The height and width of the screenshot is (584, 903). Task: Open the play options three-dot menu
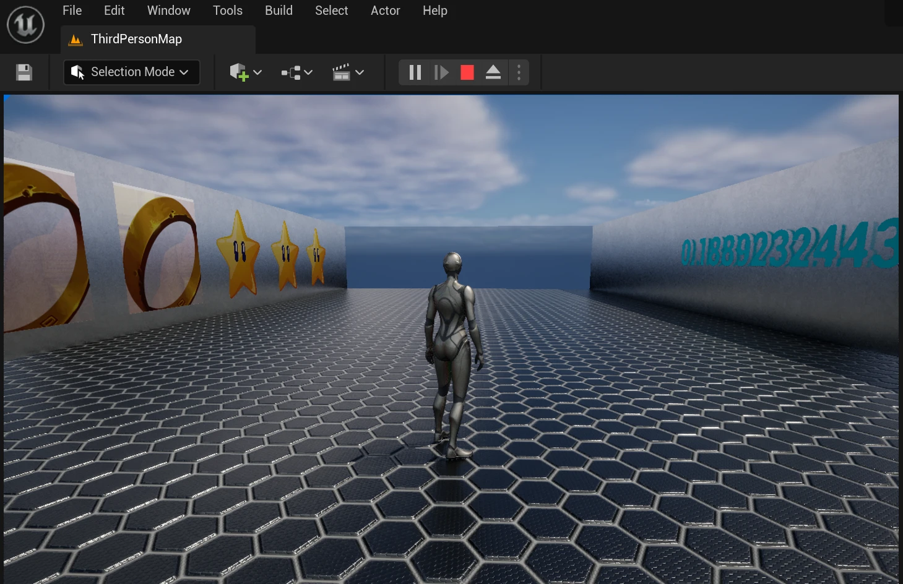point(519,72)
